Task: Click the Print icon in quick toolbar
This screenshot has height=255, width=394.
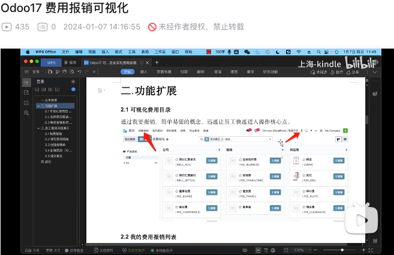Action: coord(65,72)
